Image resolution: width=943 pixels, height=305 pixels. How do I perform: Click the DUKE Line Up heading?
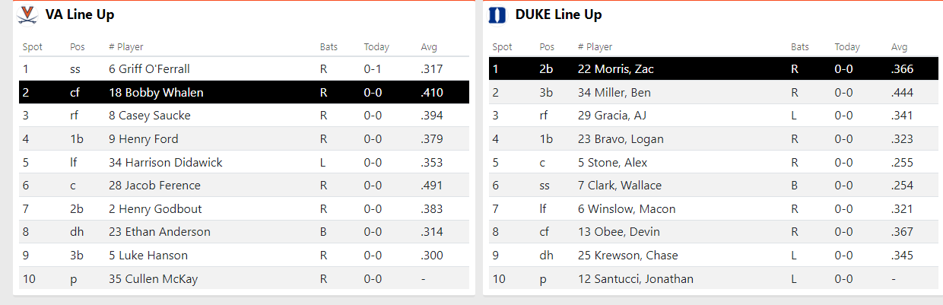pyautogui.click(x=558, y=14)
